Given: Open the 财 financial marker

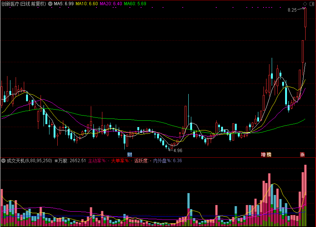Looking at the screenshot, I should [x=130, y=155].
